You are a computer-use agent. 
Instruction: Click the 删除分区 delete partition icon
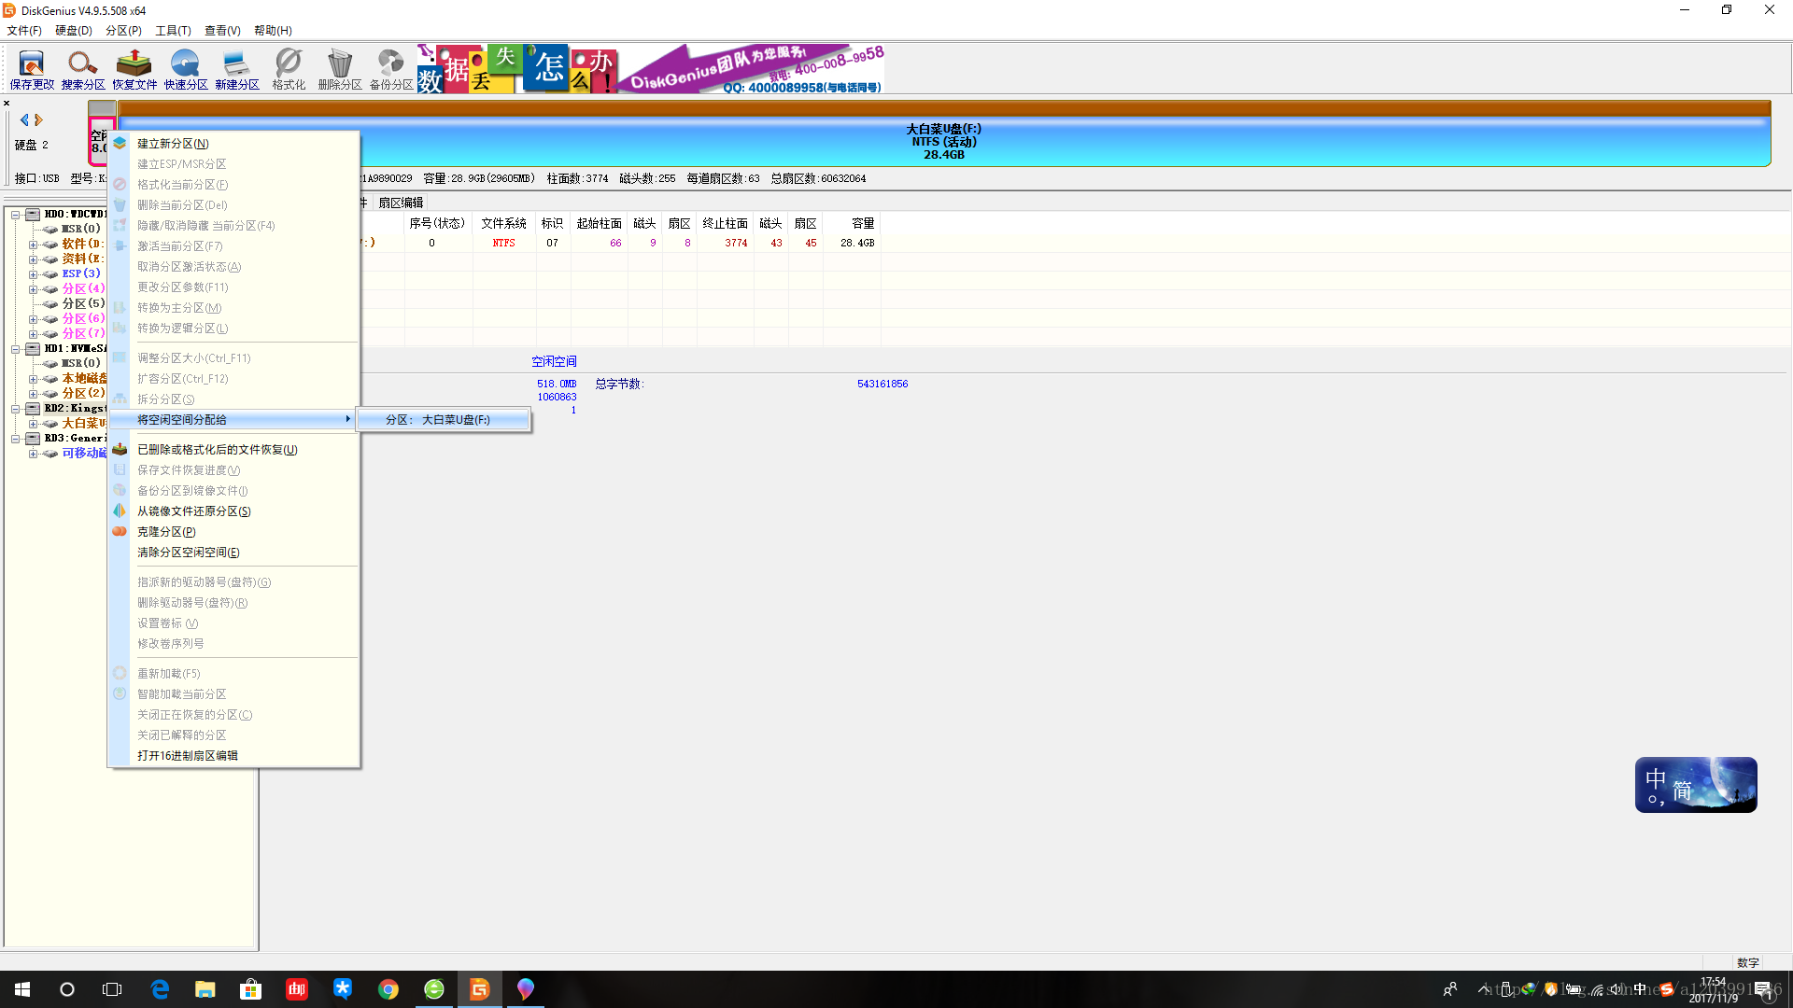(340, 69)
